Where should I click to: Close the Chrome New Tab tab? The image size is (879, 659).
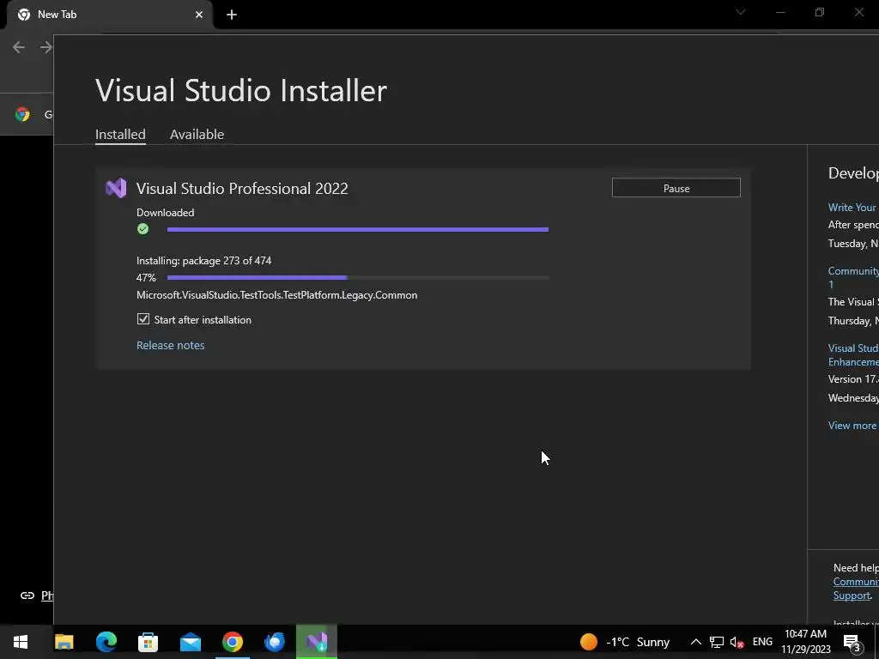(199, 15)
